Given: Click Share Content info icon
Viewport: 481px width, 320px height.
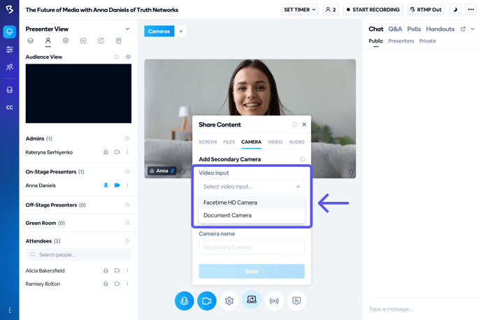Looking at the screenshot, I should tap(295, 124).
